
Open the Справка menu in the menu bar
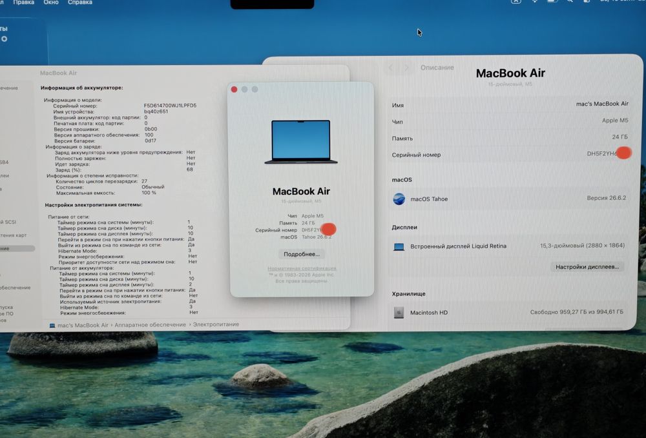(80, 3)
